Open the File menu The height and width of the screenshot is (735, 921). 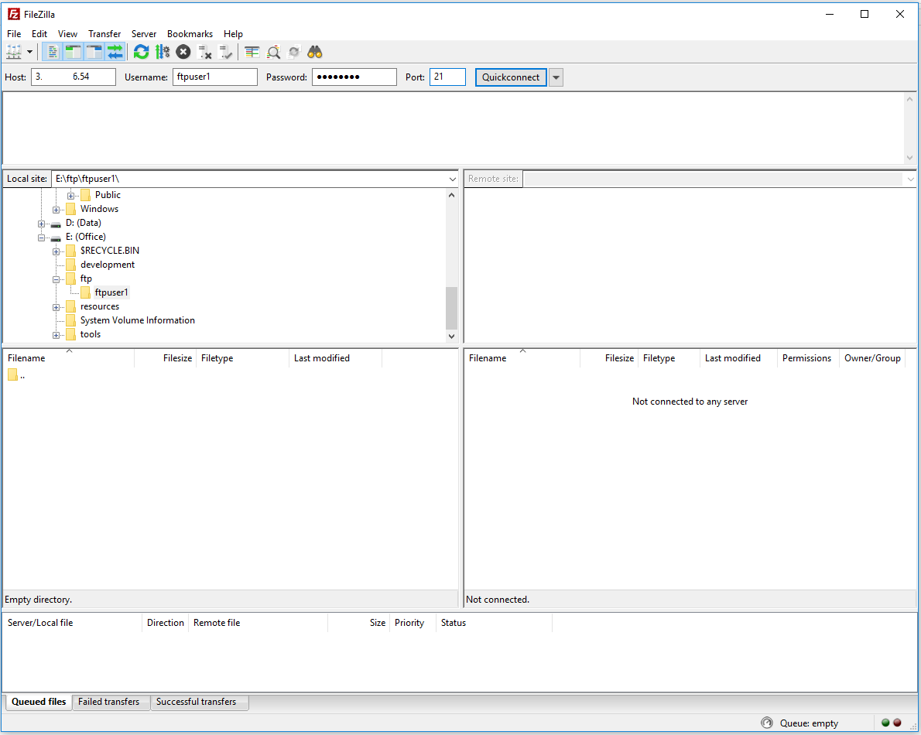click(14, 34)
